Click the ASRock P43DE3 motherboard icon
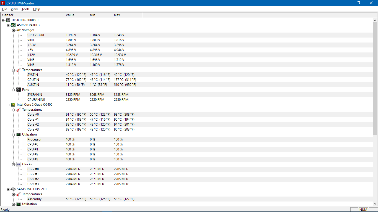This screenshot has height=212, width=378. pyautogui.click(x=13, y=25)
